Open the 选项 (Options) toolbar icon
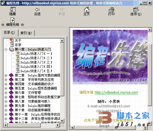Image resolution: width=153 pixels, height=131 pixels. [x=136, y=9]
